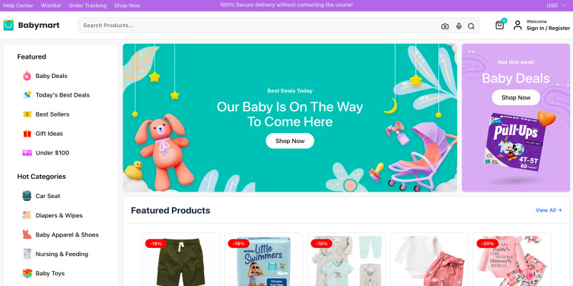Open Help Center in top bar

coord(18,6)
